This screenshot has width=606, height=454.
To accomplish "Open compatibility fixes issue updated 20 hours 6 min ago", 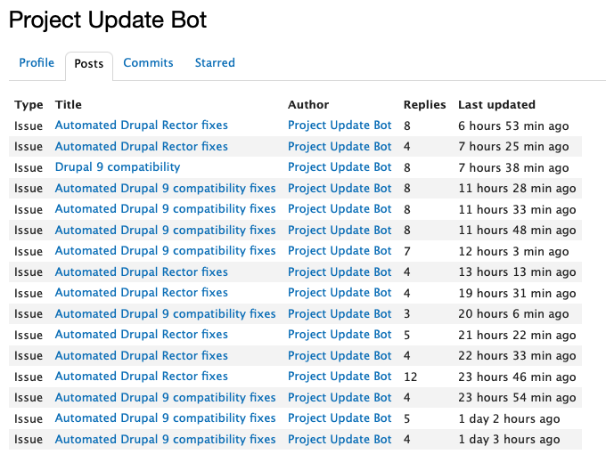I will click(166, 314).
